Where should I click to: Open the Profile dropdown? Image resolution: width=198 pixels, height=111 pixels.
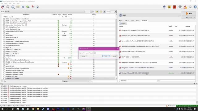[45, 12]
